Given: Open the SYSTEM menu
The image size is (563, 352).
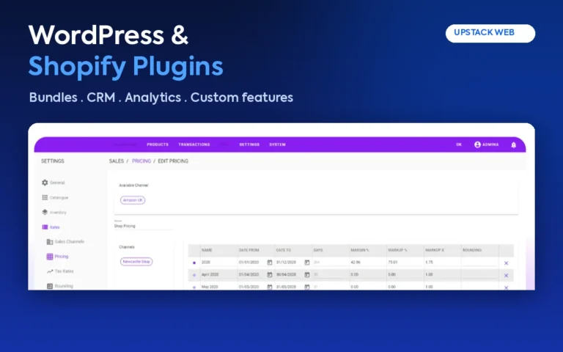Looking at the screenshot, I should point(278,144).
